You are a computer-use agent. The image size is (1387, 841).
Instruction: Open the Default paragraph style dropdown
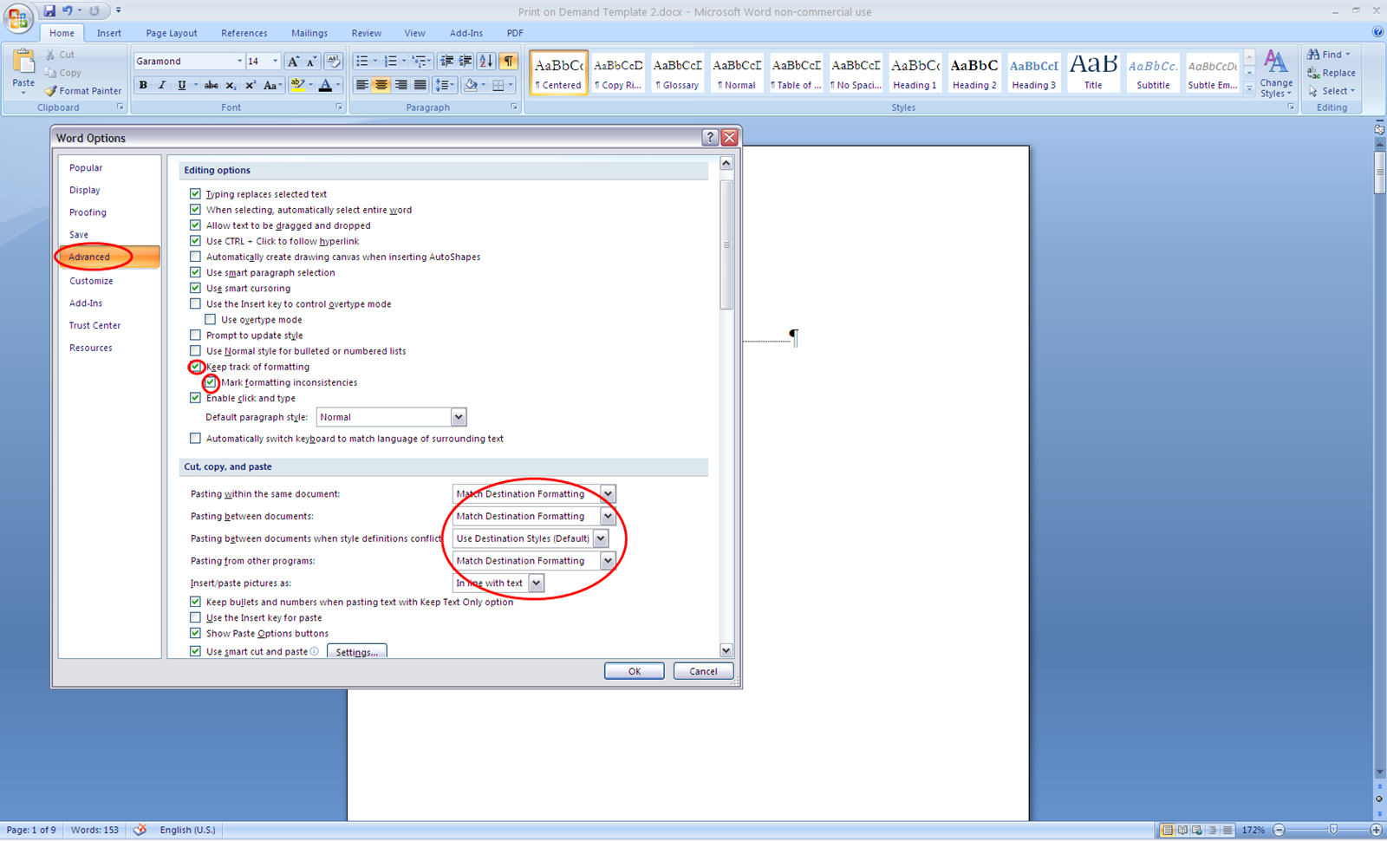pos(458,417)
